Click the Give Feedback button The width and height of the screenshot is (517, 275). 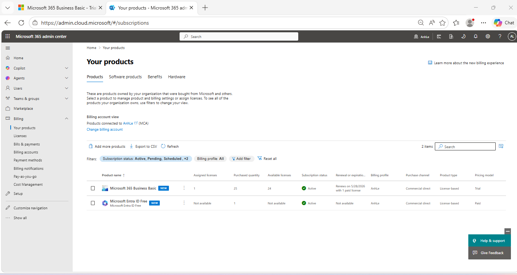490,253
